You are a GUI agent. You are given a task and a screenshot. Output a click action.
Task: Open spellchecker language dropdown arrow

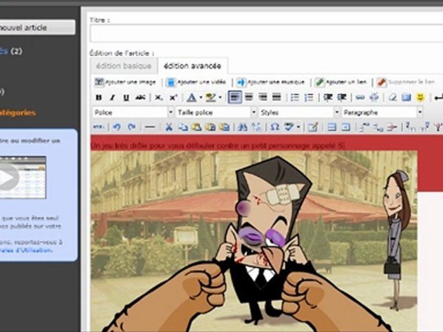(299, 127)
